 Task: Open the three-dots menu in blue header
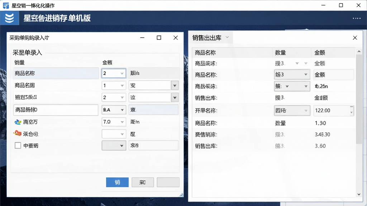(x=357, y=18)
